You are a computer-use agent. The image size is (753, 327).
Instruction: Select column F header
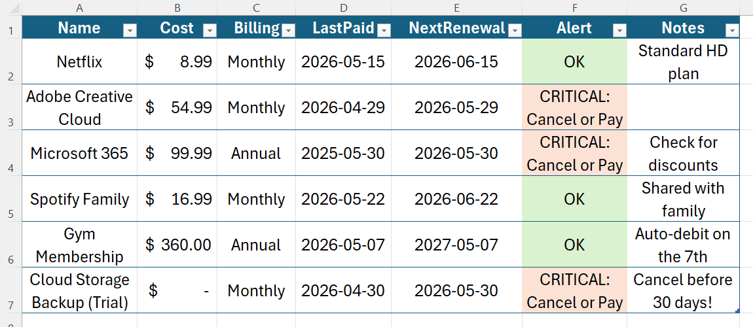574,8
